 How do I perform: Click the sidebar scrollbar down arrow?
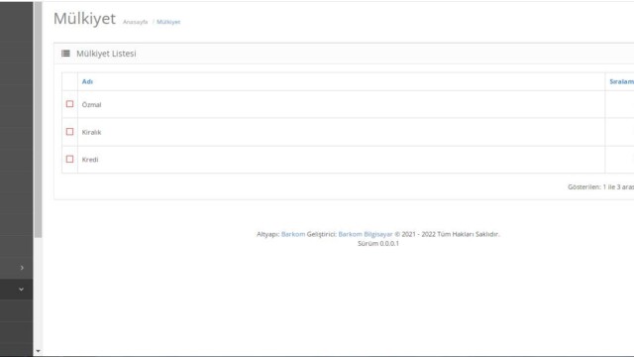(38, 351)
